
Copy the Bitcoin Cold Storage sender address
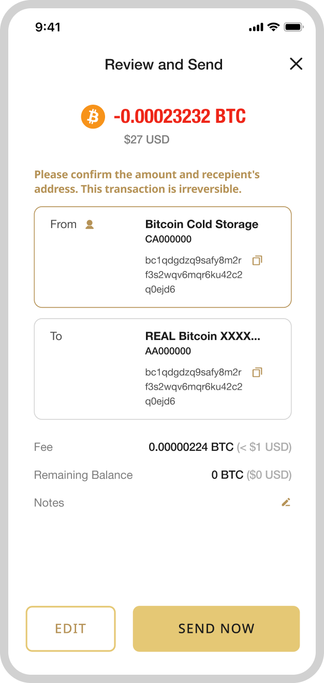(257, 261)
